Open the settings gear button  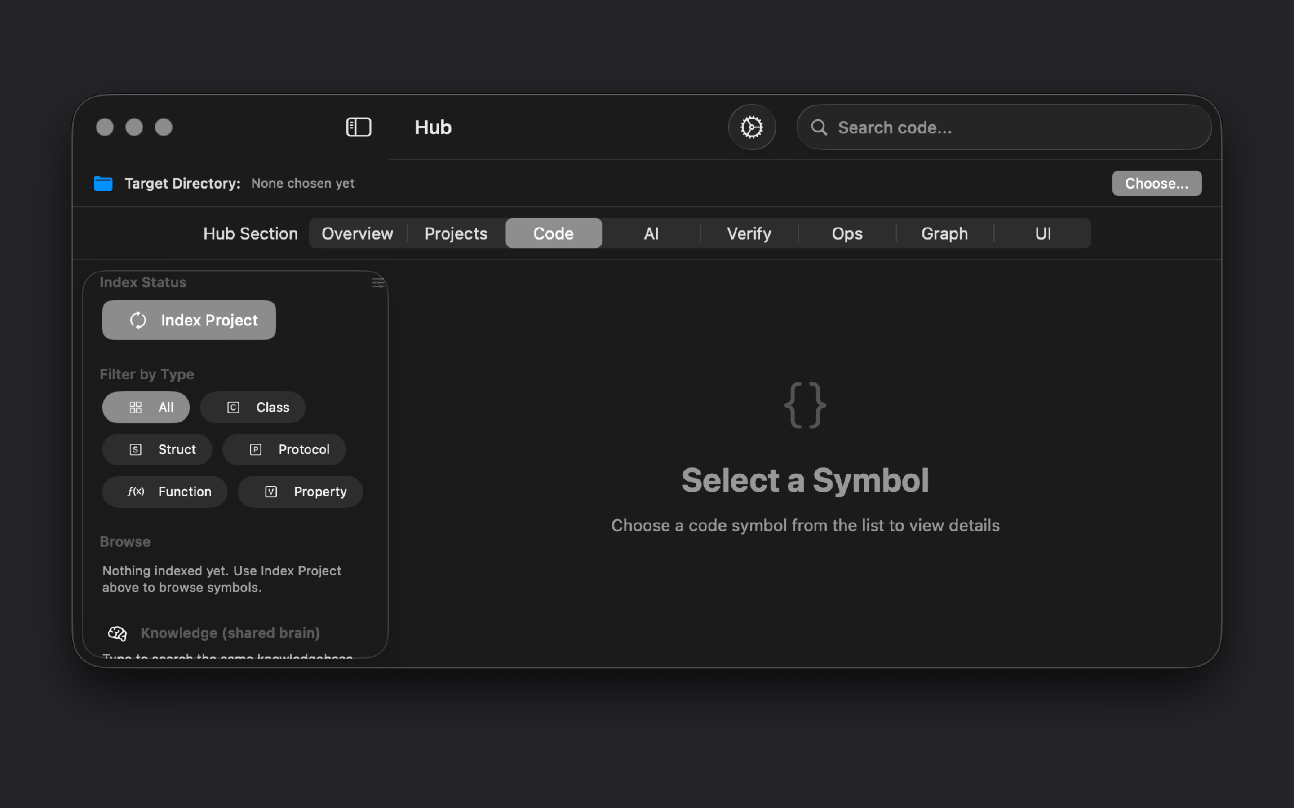click(x=751, y=127)
